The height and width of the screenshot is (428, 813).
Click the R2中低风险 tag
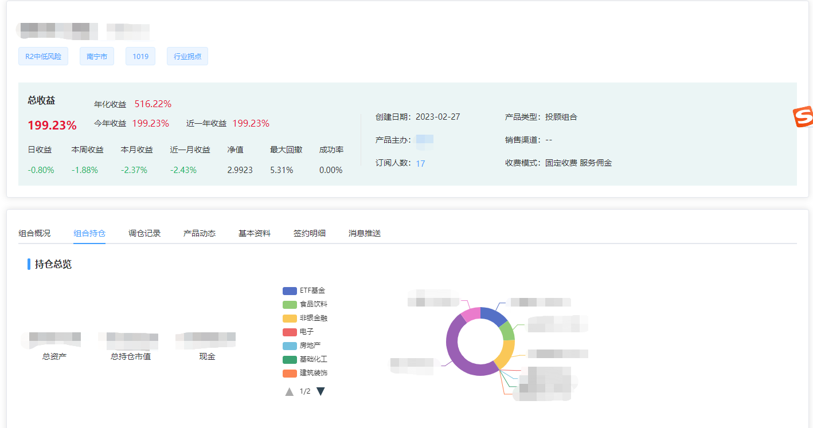click(x=43, y=56)
